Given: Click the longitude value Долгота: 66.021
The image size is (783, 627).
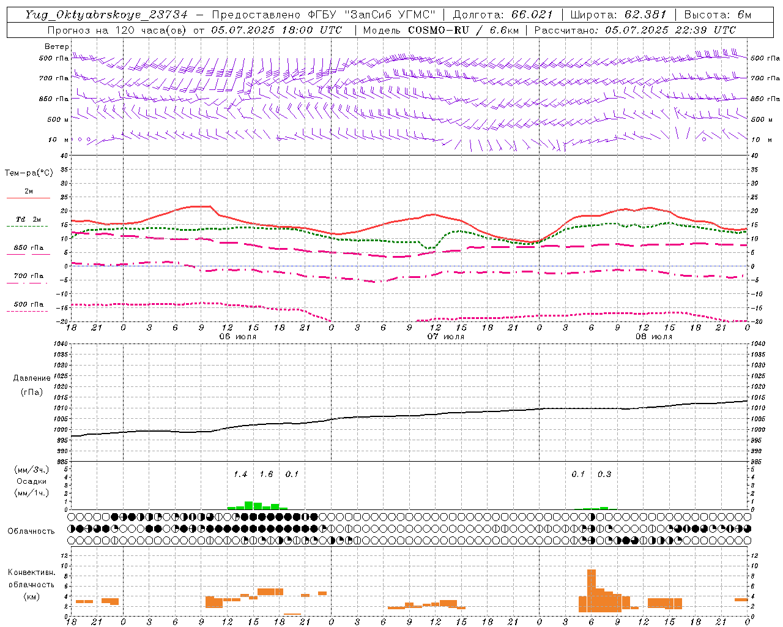Looking at the screenshot, I should pyautogui.click(x=503, y=15).
